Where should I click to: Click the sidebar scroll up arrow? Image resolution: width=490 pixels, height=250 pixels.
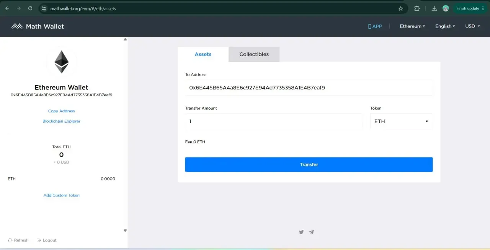[125, 39]
